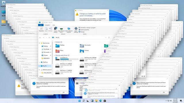Select DVD Drive (F:) CDROM icon
The width and height of the screenshot is (184, 103).
[57, 66]
